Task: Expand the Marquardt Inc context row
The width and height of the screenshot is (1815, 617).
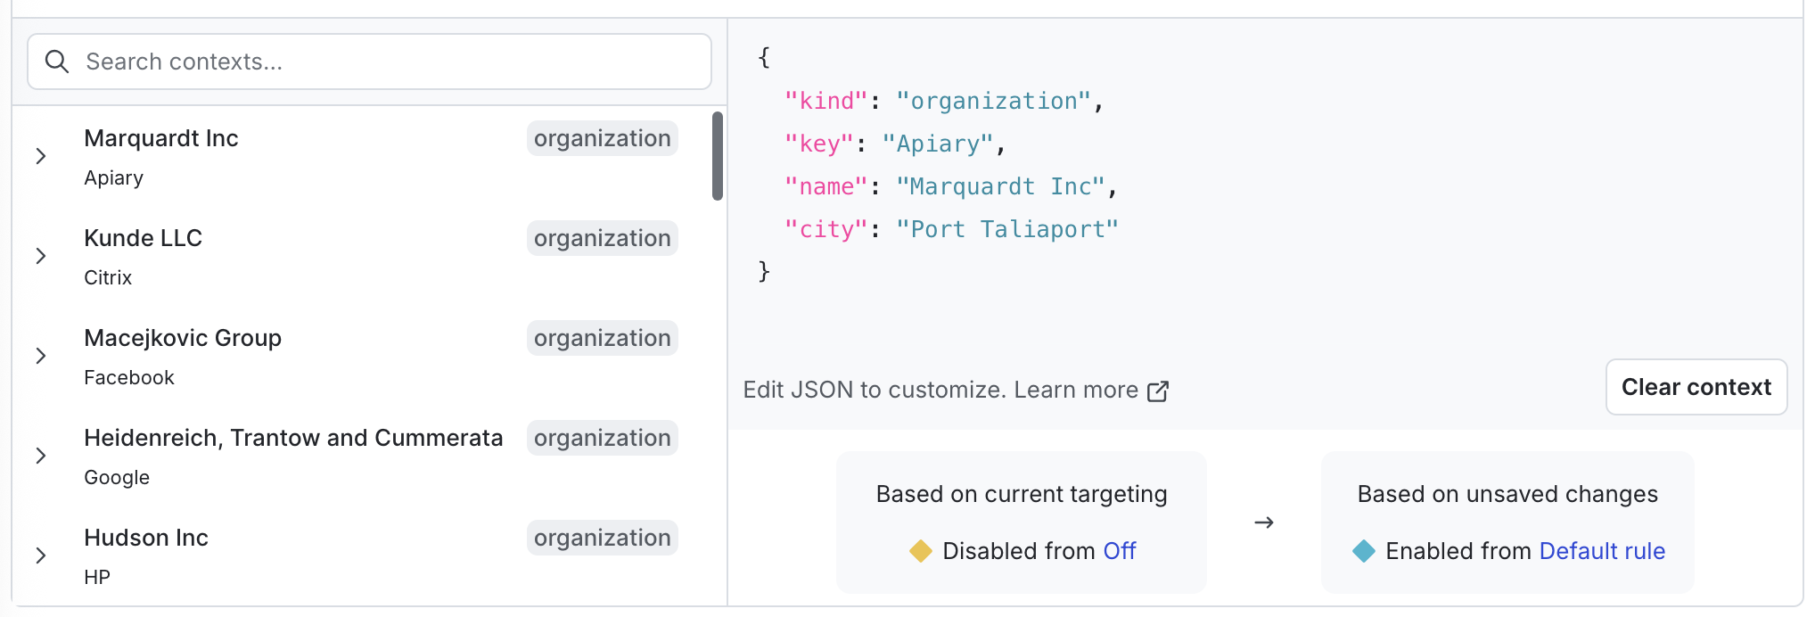Action: [41, 157]
